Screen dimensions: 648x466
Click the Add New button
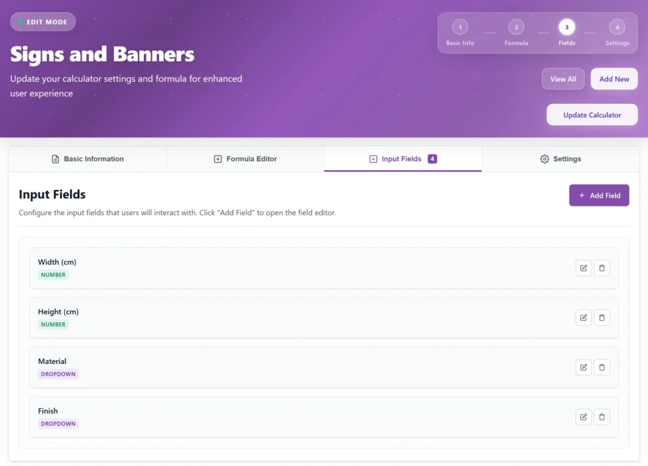tap(614, 79)
